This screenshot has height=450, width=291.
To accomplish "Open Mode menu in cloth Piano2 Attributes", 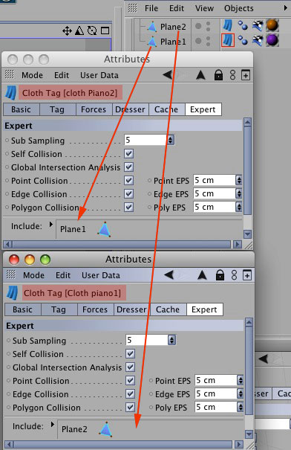I will [x=33, y=75].
